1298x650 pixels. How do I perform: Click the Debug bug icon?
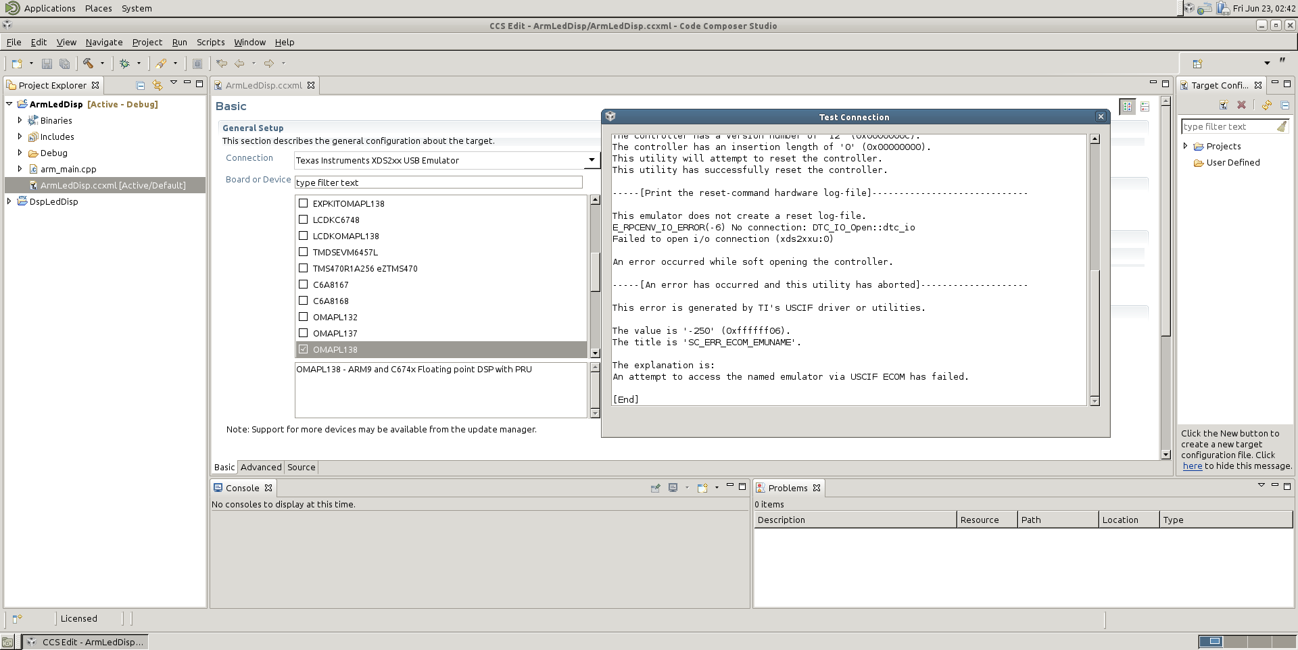[x=124, y=64]
